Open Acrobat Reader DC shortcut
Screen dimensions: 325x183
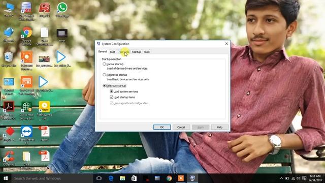(x=9, y=110)
